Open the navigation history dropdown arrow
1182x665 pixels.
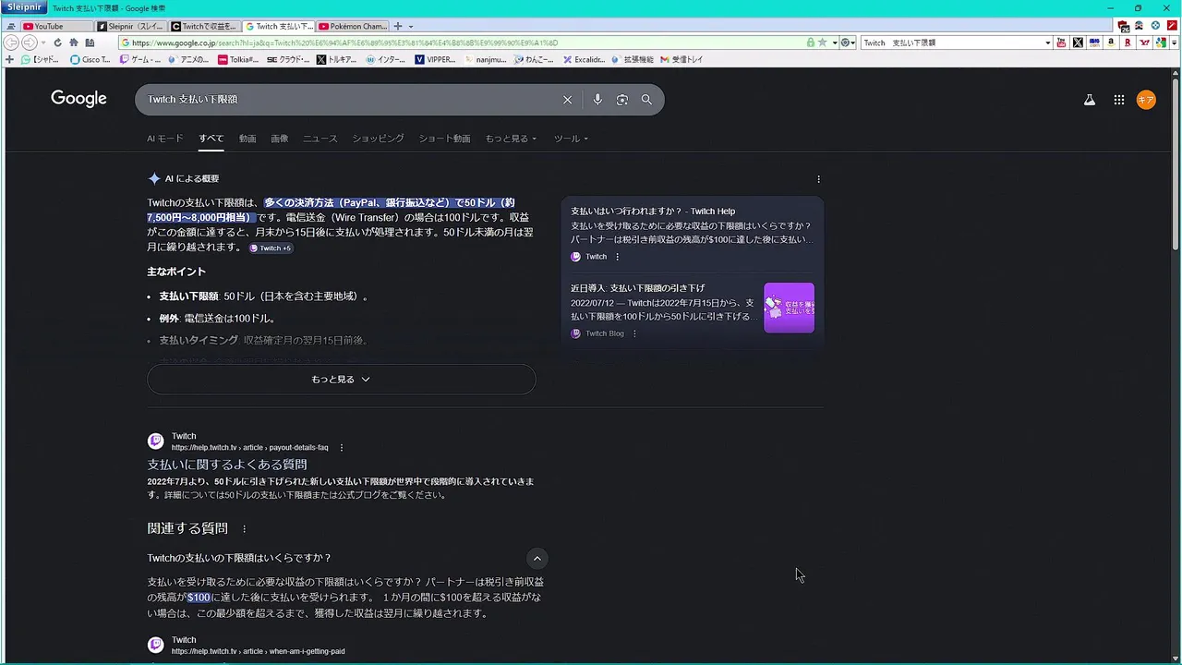click(x=43, y=42)
